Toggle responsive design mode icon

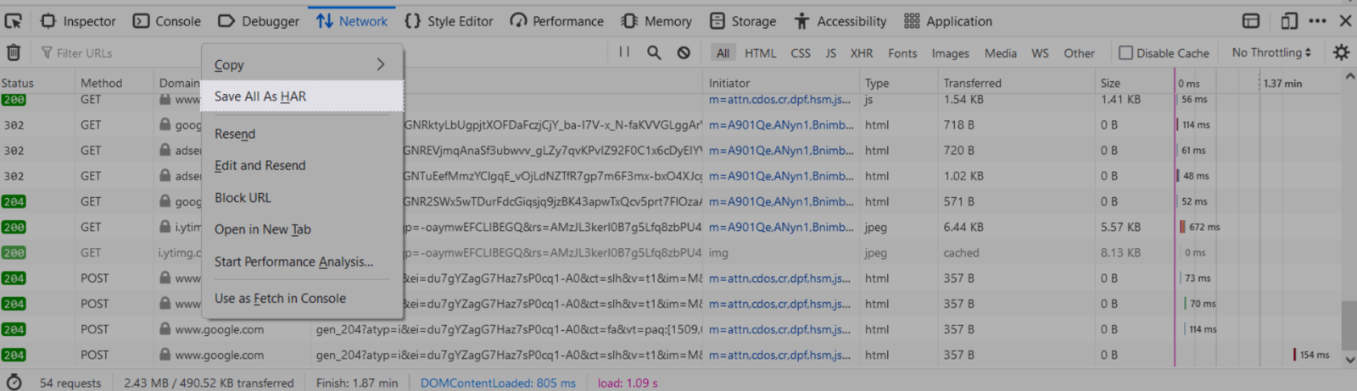click(x=1289, y=21)
